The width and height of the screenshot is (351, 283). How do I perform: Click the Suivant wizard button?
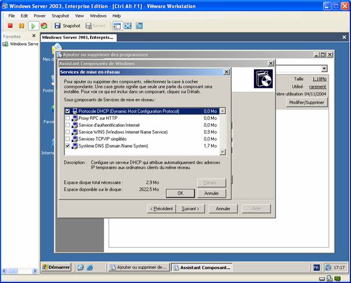tap(190, 209)
